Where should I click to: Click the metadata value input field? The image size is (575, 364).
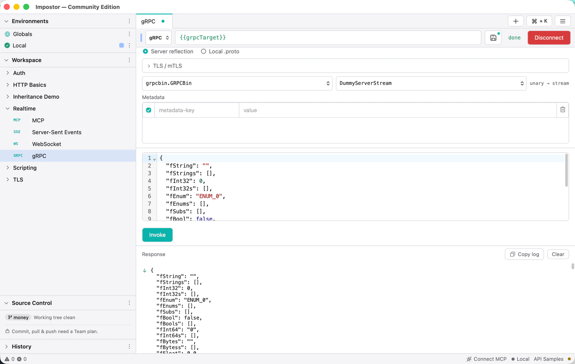pos(398,110)
